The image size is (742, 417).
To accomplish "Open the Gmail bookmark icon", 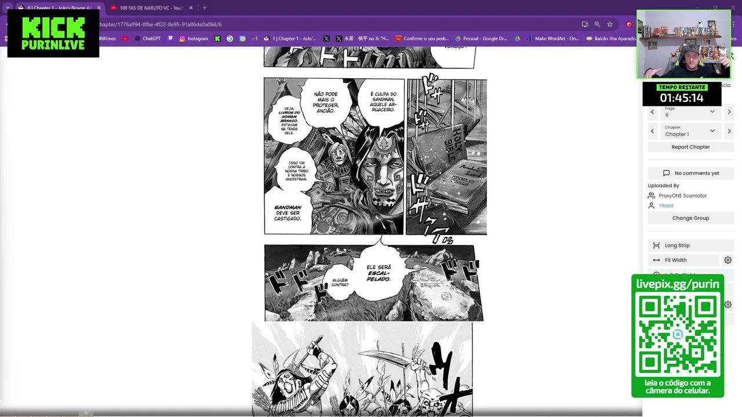I will 254,39.
